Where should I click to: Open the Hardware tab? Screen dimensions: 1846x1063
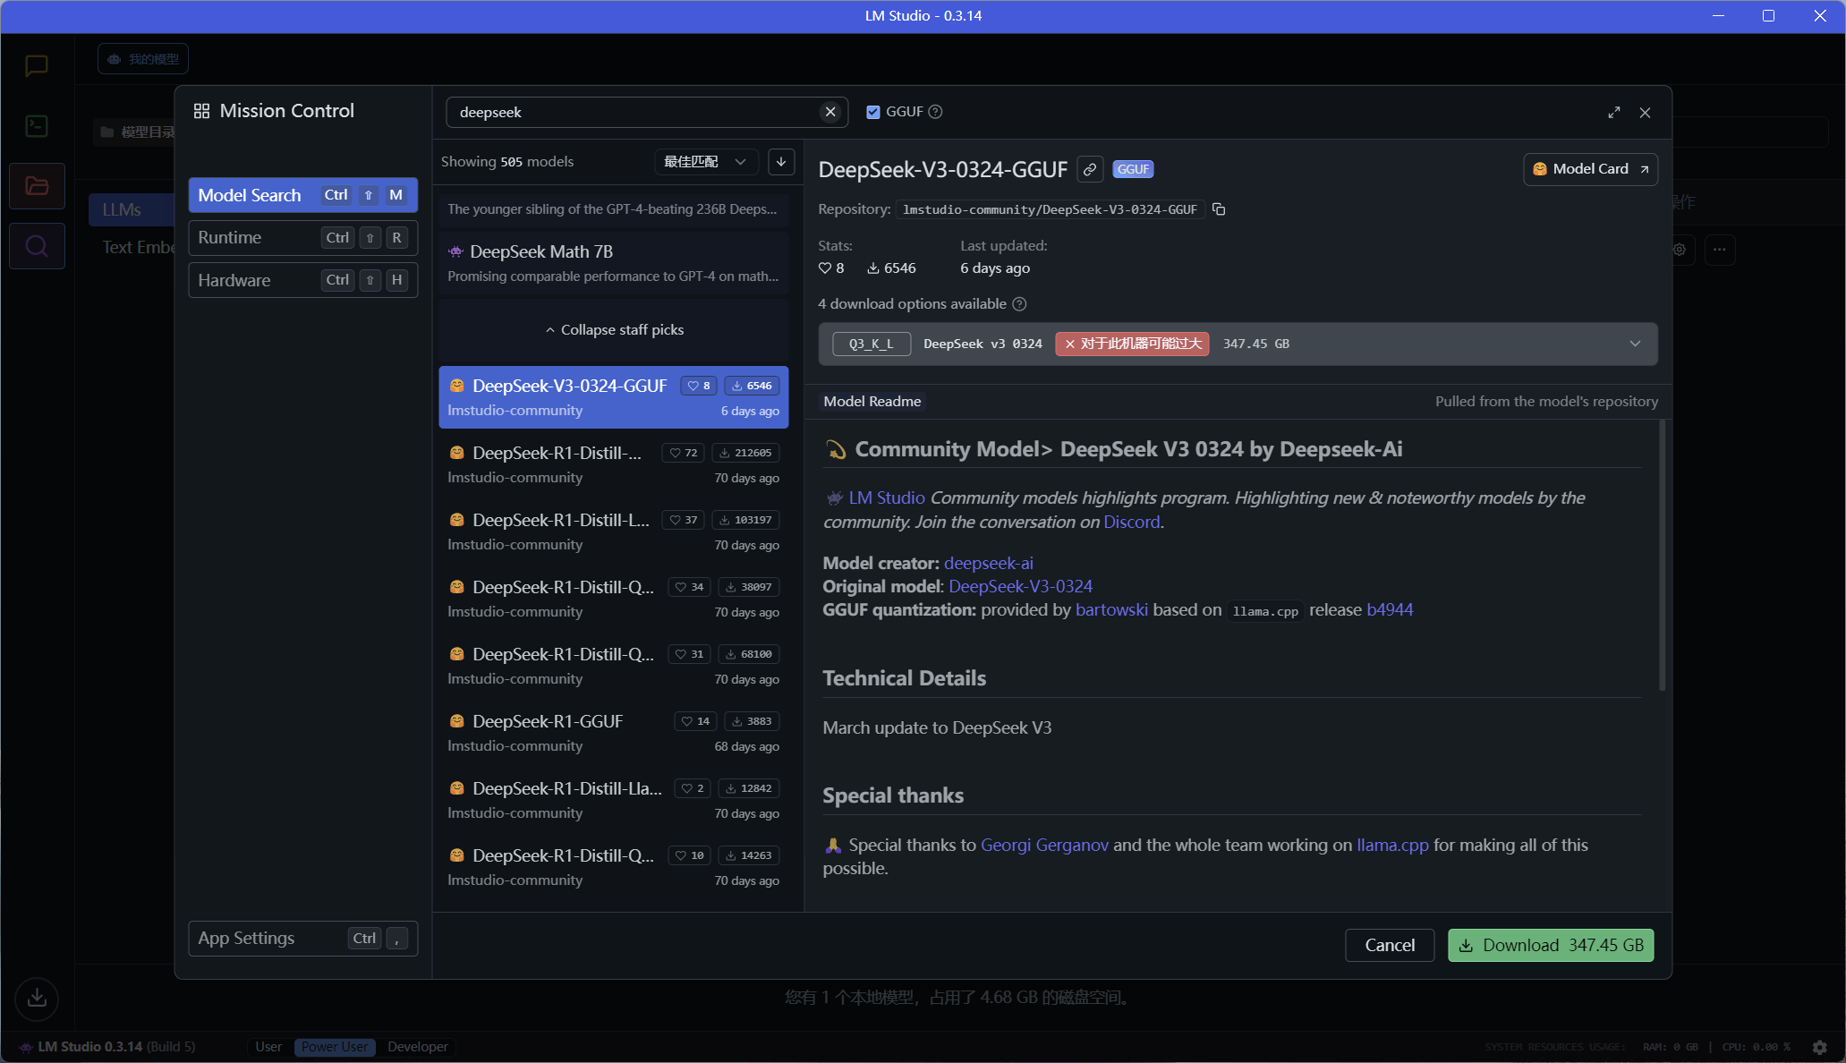(x=302, y=281)
